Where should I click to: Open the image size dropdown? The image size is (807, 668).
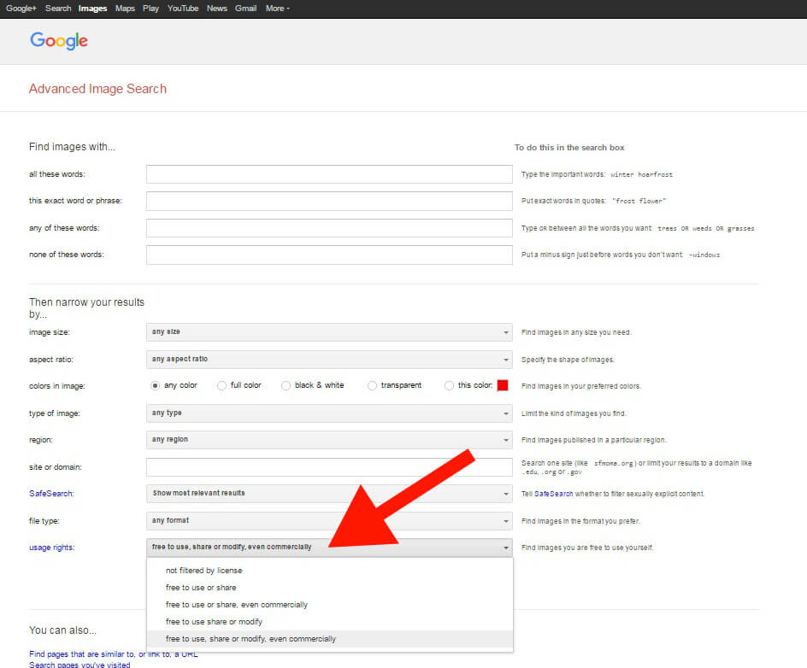tap(329, 332)
